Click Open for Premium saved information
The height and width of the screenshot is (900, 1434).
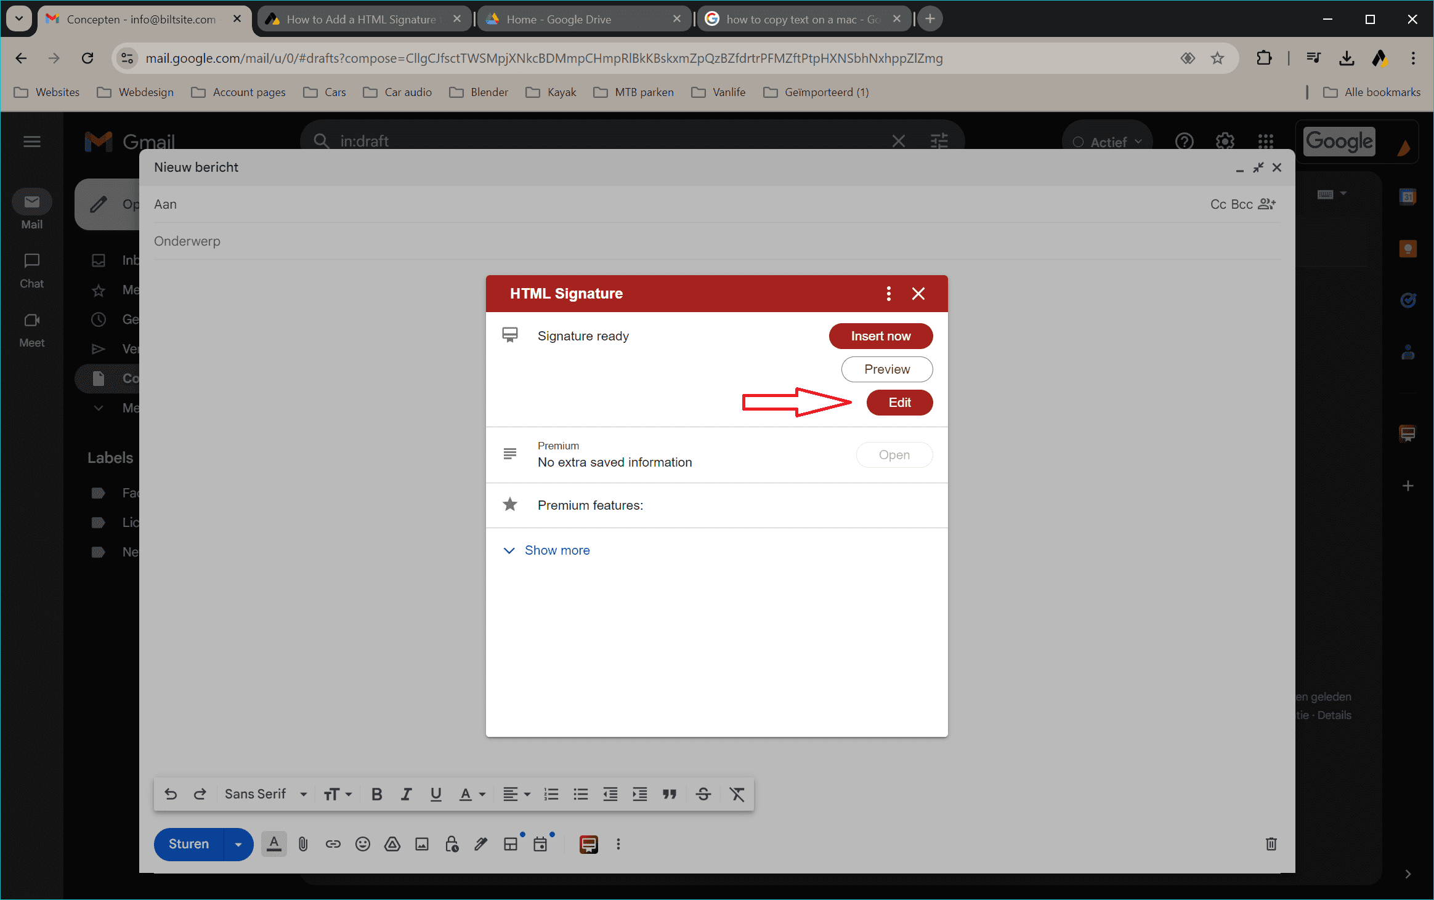point(894,455)
